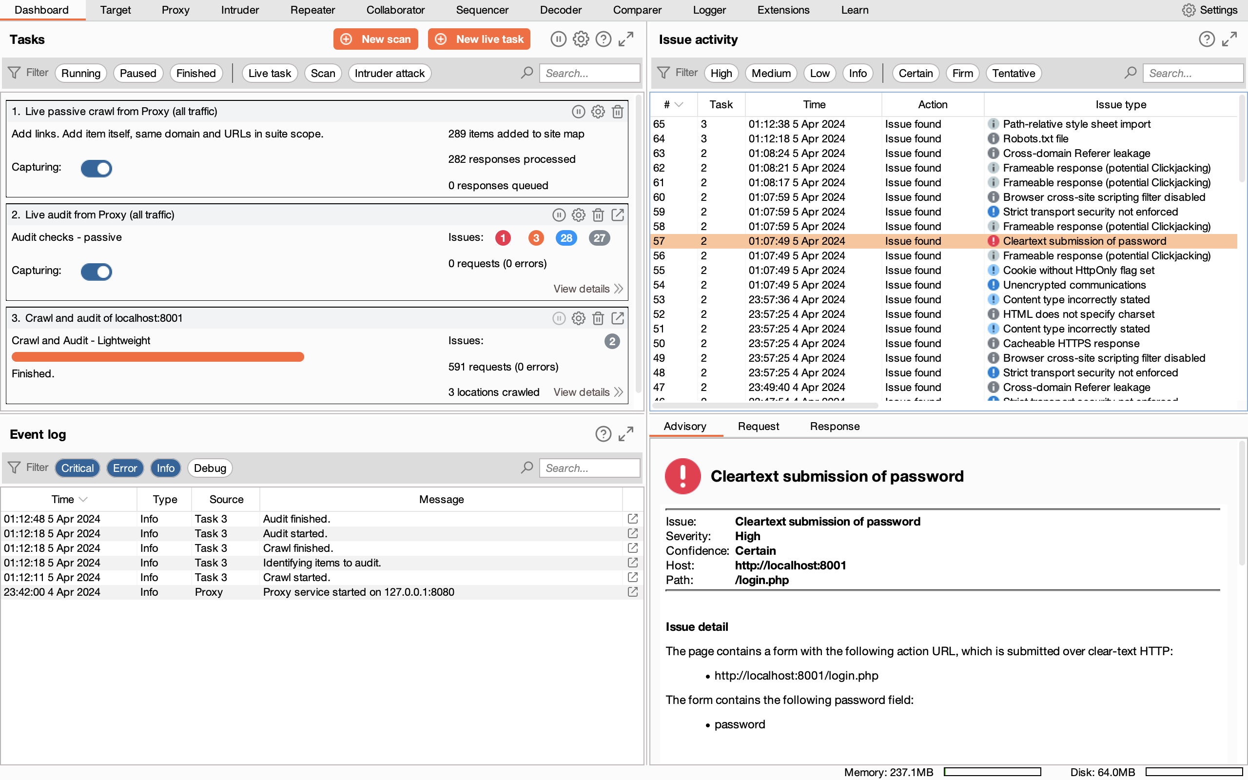Viewport: 1248px width, 780px height.
Task: Start a New scan
Action: pyautogui.click(x=375, y=39)
